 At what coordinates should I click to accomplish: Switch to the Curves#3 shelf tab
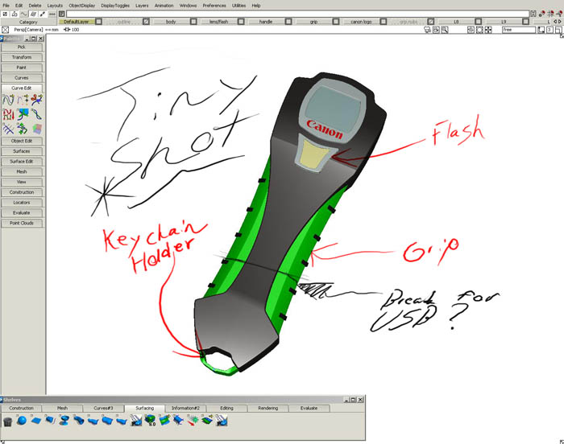[103, 408]
